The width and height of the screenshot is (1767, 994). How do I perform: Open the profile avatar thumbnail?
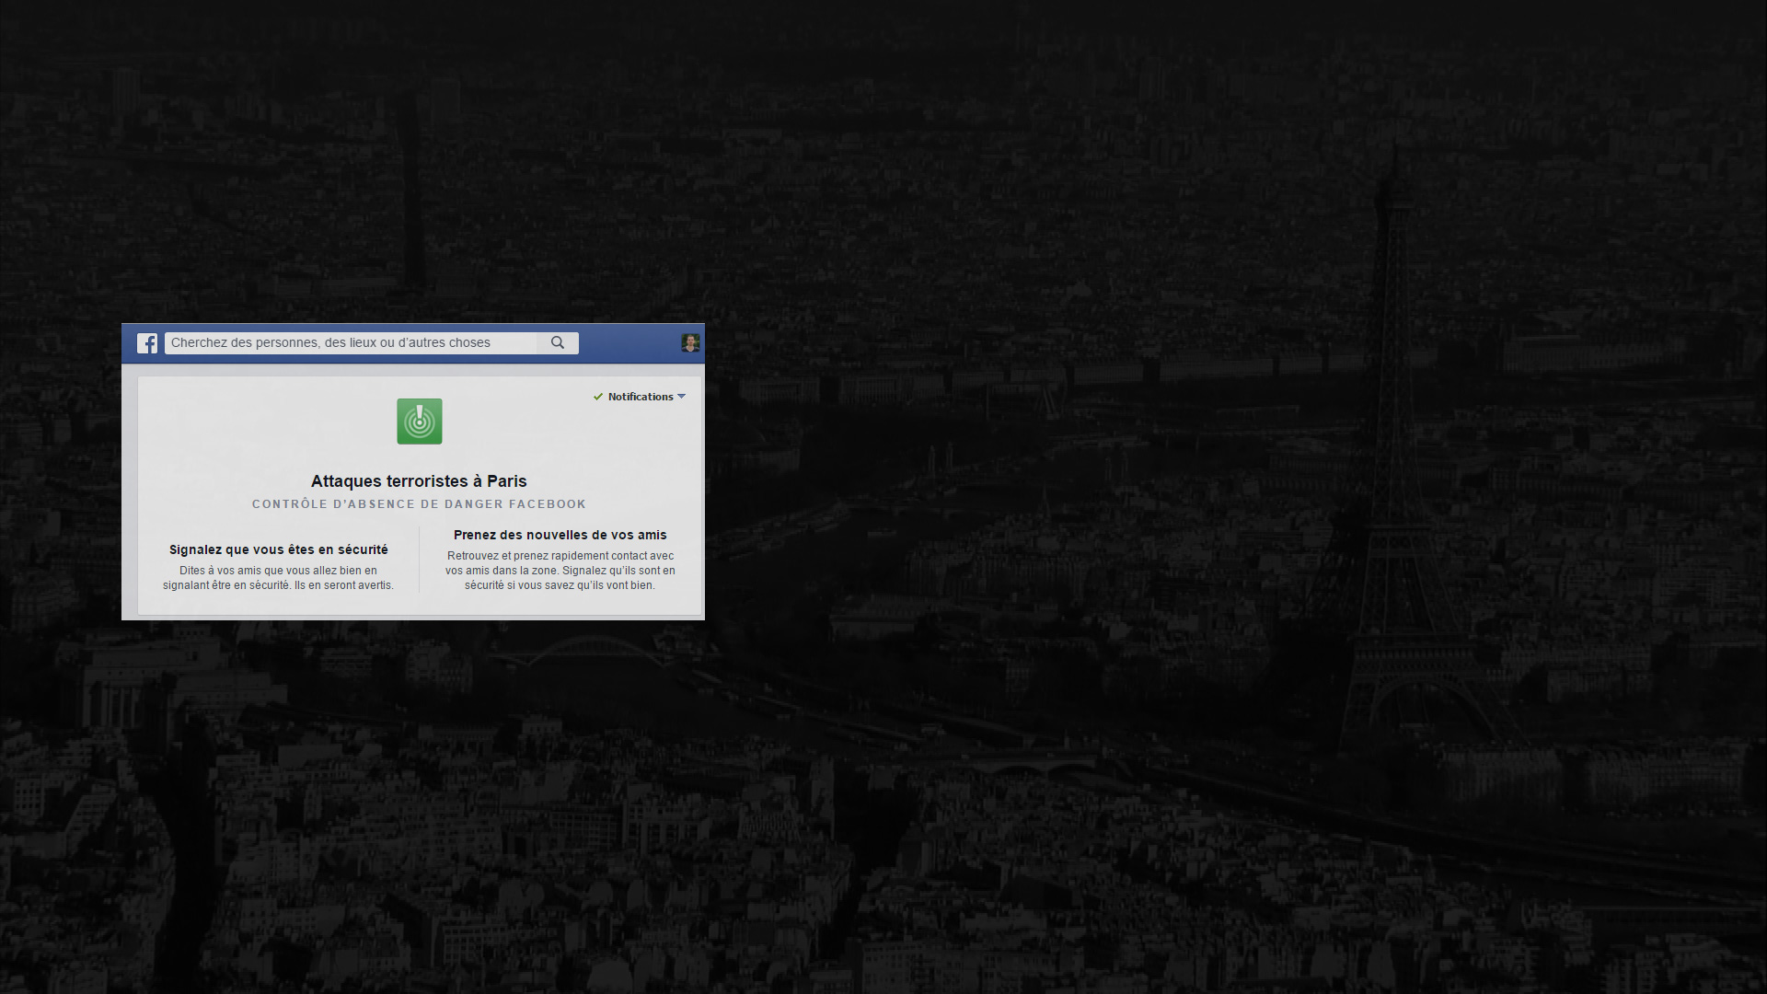click(690, 343)
